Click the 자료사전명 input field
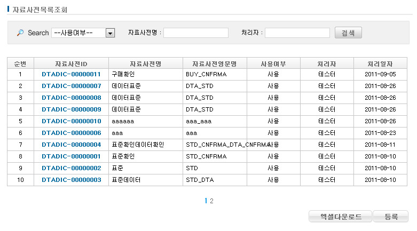The image size is (417, 231). point(196,33)
